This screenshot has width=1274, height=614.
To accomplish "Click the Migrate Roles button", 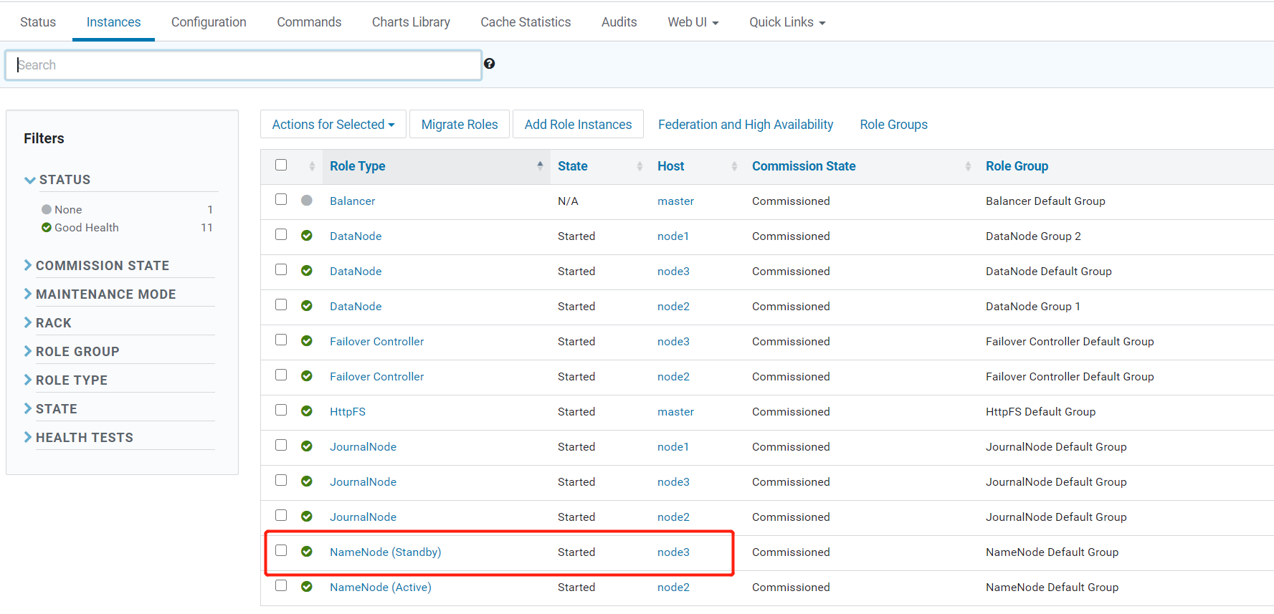I will [460, 124].
